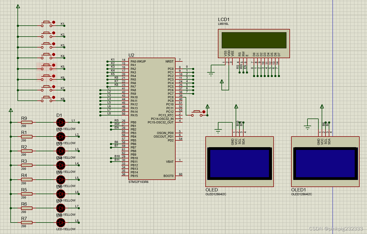This screenshot has width=367, height=234.
Task: Click the PC13_RTC pin name
Action: [166, 115]
